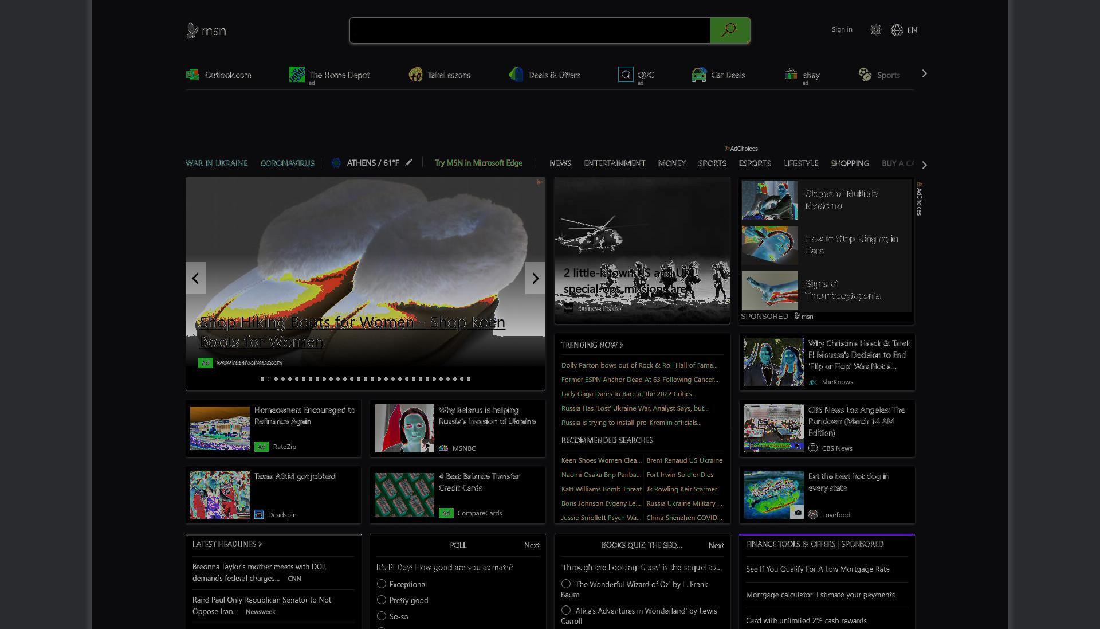Click the Deadspin source icon

click(259, 514)
